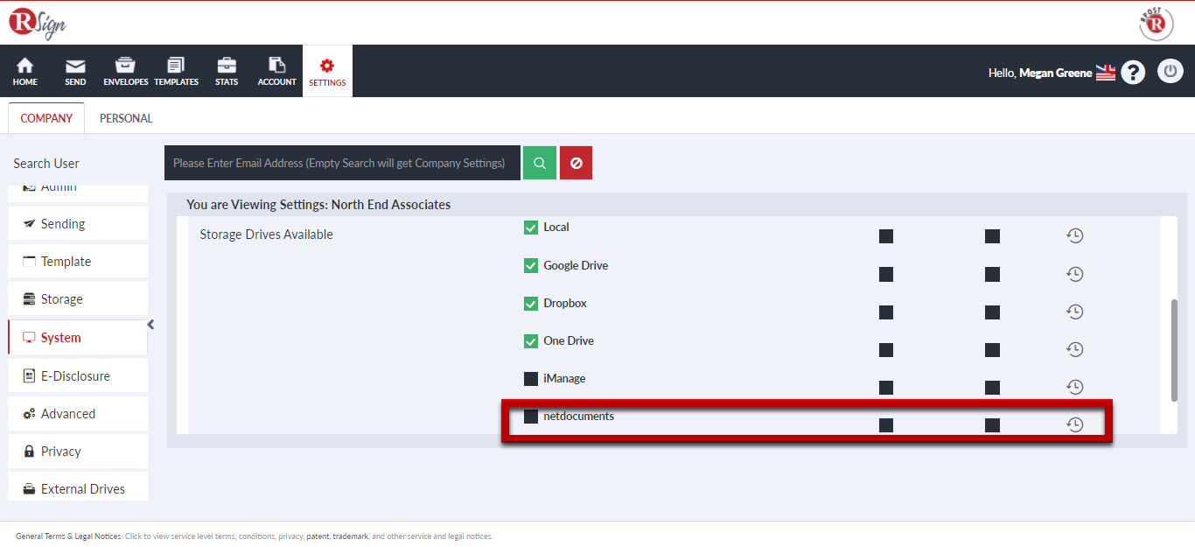The image size is (1195, 547).
Task: Enable the netdocuments storage checkbox
Action: point(531,417)
